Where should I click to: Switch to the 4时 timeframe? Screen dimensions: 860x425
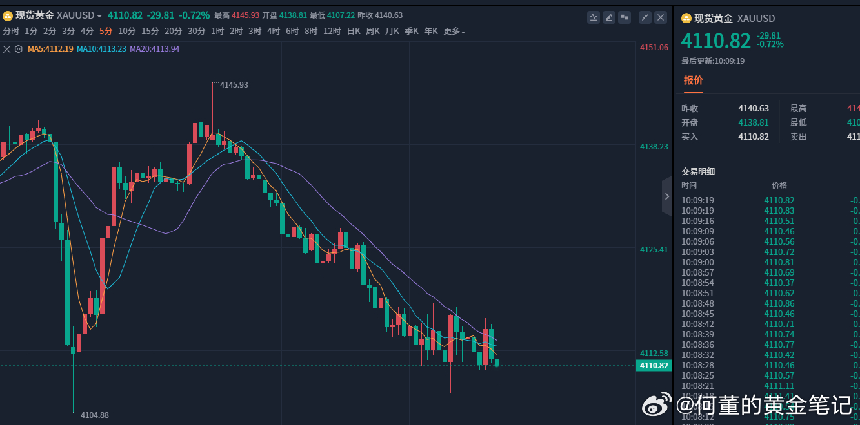point(274,31)
